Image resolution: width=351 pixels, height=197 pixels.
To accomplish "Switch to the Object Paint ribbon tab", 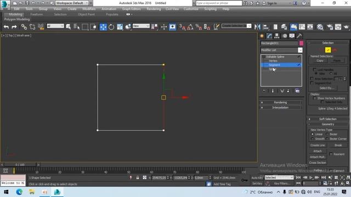I will pos(86,14).
